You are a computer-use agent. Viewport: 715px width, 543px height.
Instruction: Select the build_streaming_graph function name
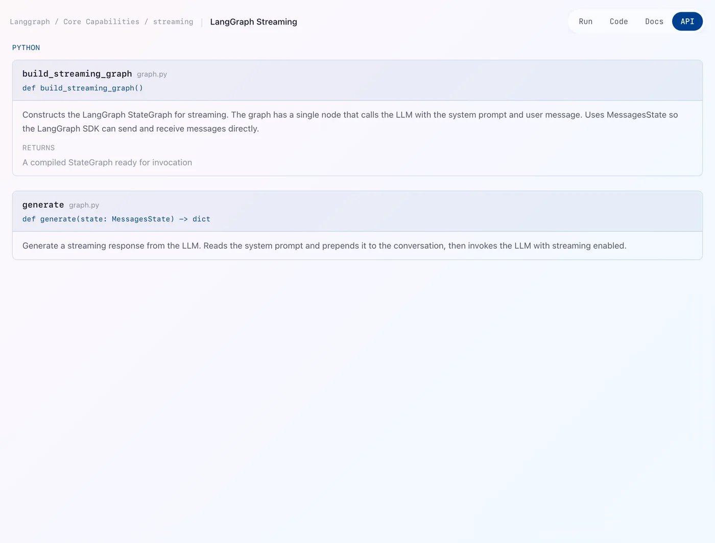click(x=77, y=73)
